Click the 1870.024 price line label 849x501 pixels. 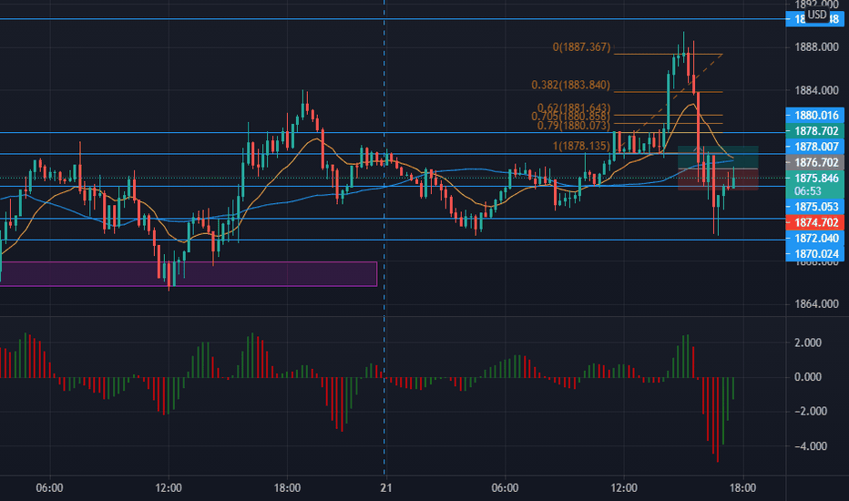tap(815, 253)
